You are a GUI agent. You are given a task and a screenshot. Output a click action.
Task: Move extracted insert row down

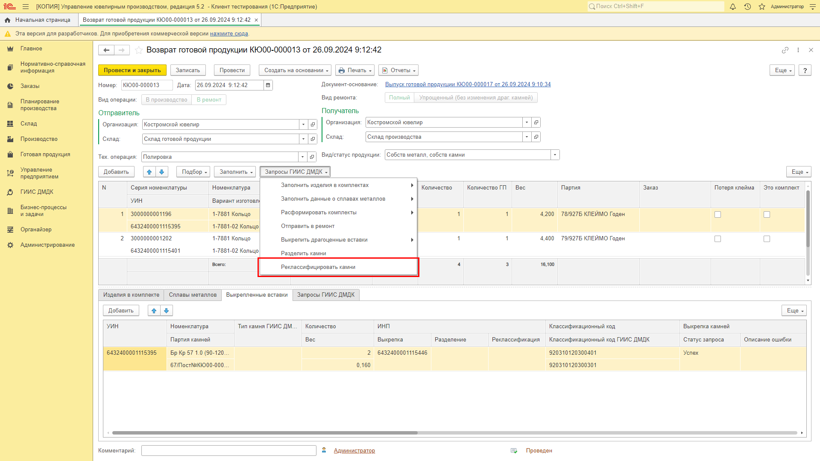click(167, 311)
